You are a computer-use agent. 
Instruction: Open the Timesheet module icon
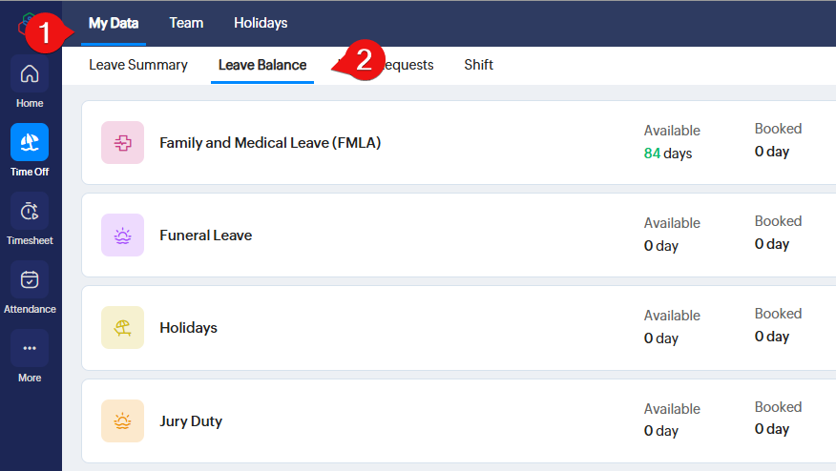[30, 212]
